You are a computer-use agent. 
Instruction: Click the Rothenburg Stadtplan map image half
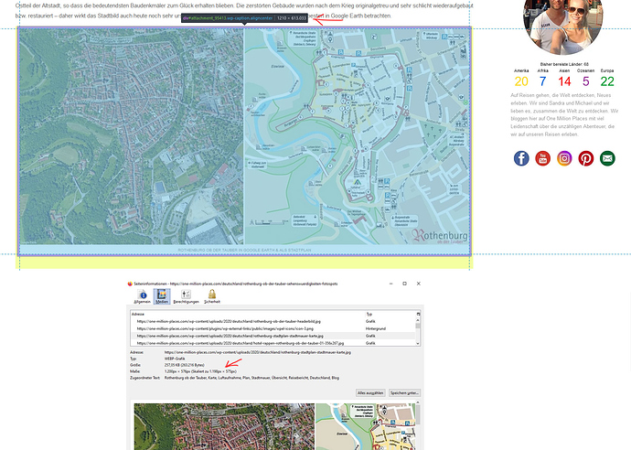click(357, 136)
